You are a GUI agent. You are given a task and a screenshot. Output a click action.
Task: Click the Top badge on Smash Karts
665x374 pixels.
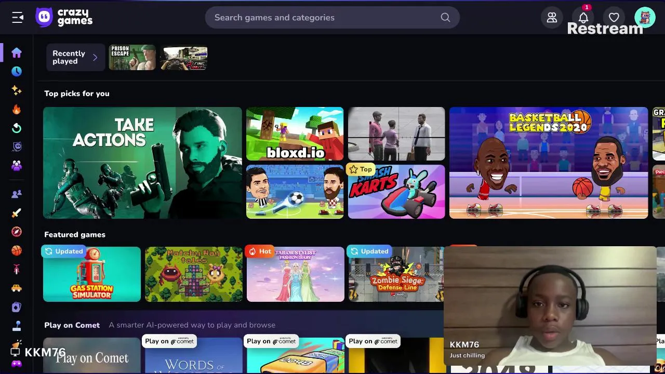361,169
